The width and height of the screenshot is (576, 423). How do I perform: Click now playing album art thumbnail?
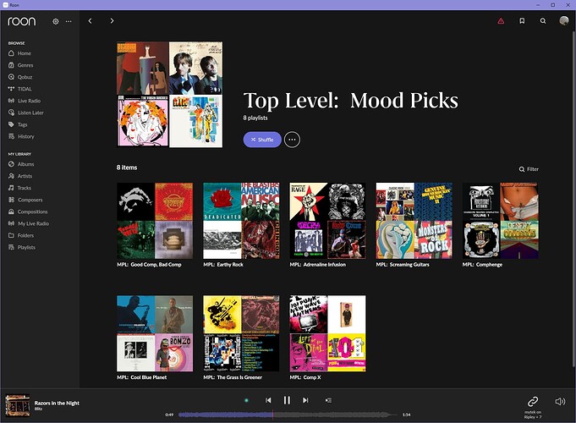pyautogui.click(x=17, y=406)
